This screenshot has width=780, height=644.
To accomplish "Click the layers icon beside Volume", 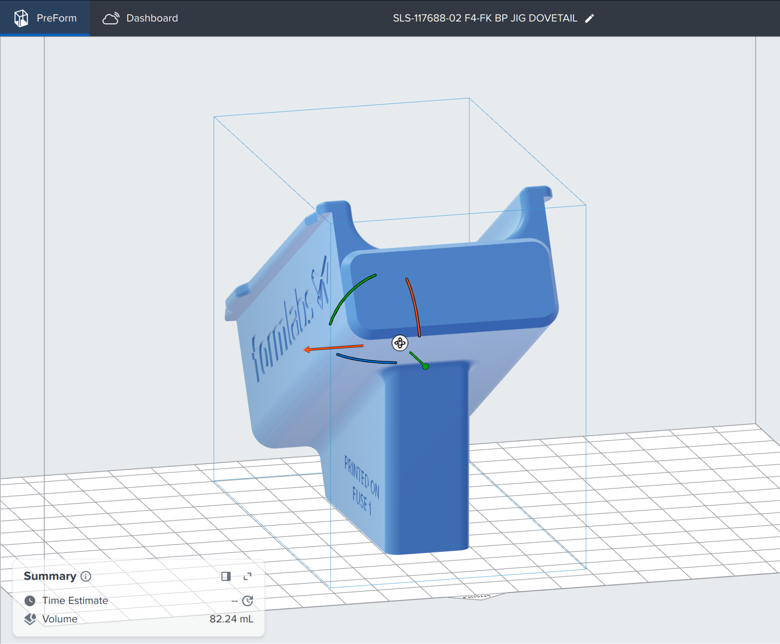I will [x=30, y=619].
